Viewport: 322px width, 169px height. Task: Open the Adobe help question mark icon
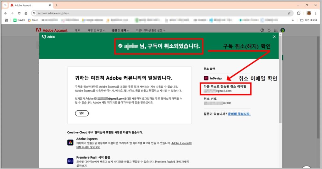tap(262, 30)
